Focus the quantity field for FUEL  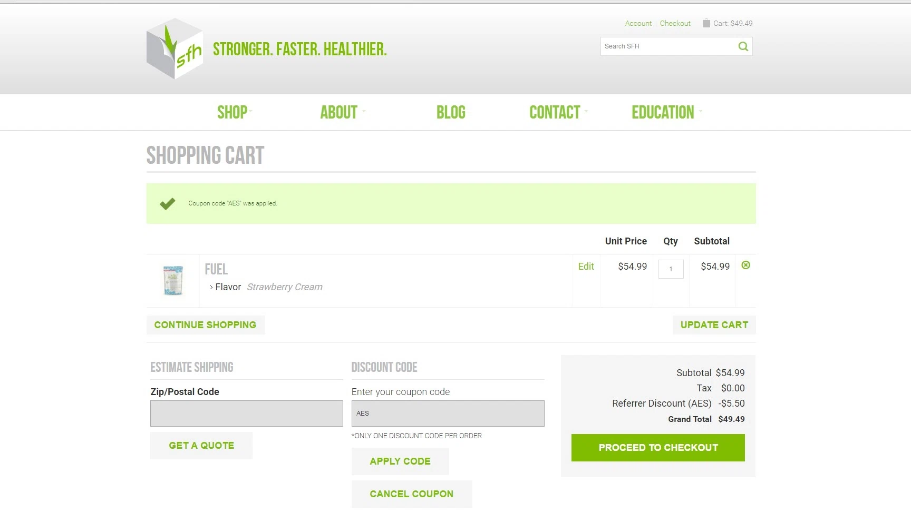click(x=671, y=269)
